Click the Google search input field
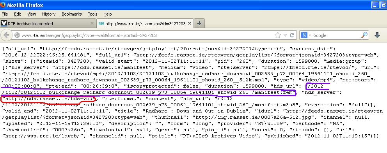Image resolution: width=387 pixels, height=153 pixels. (337, 35)
